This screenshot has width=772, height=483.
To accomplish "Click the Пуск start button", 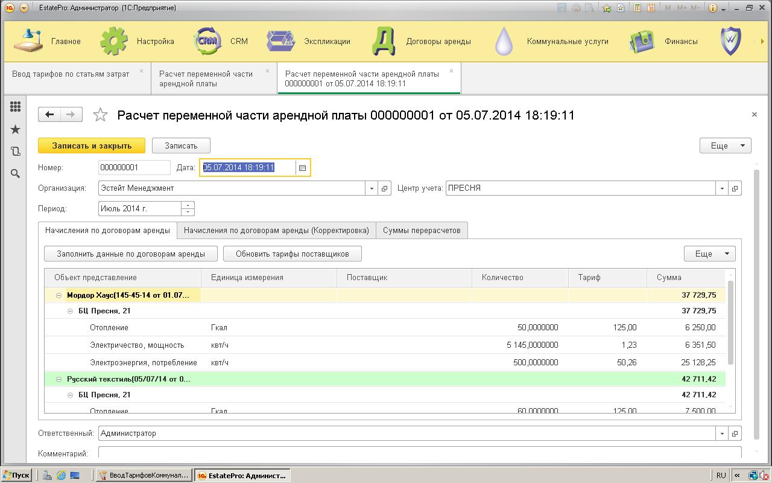I will tap(16, 475).
